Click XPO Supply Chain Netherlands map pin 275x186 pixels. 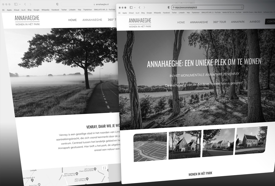[x=95, y=169]
